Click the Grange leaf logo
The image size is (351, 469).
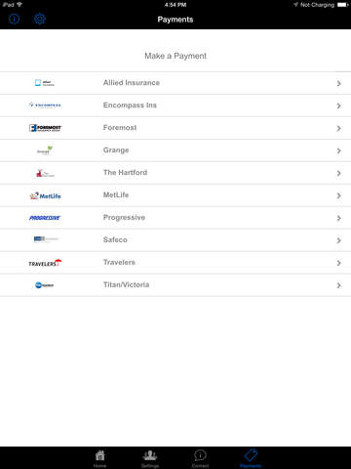(45, 150)
